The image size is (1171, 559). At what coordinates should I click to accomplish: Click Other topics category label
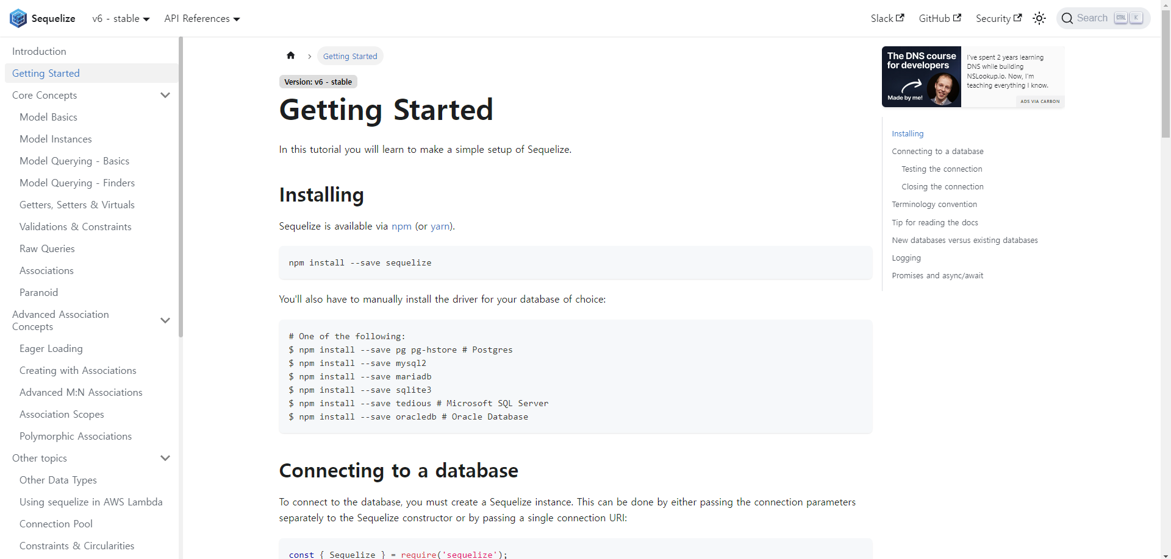coord(40,458)
